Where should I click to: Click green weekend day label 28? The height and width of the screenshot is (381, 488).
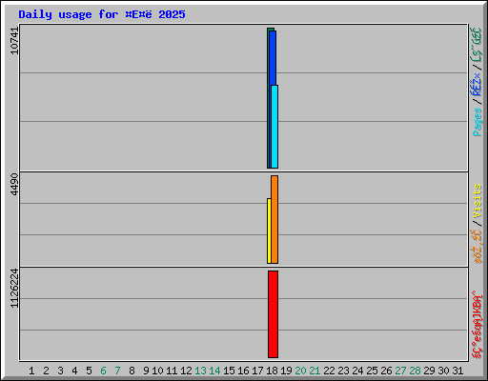pos(415,371)
